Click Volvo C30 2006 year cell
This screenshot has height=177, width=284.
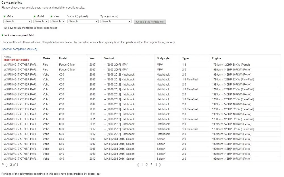92,74
